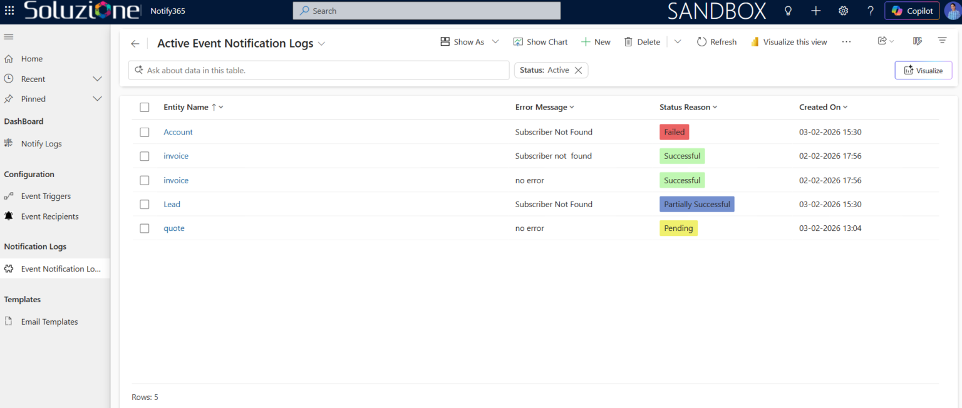Viewport: 962px width, 408px height.
Task: Remove the Status Active filter chip
Action: [x=578, y=70]
